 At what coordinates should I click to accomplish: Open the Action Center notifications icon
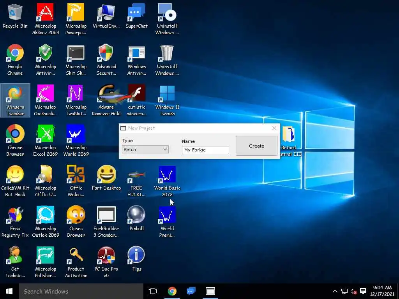(363, 291)
